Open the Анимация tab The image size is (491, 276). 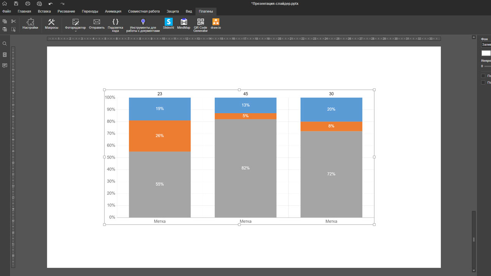(113, 11)
